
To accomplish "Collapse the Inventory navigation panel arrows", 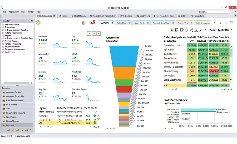I will (32, 21).
